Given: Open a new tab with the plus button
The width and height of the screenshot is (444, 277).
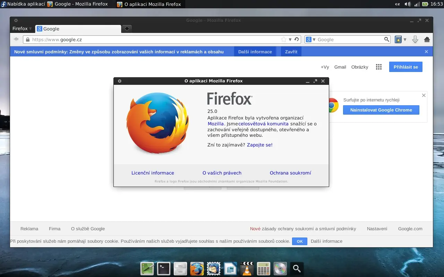Looking at the screenshot, I should tap(126, 29).
